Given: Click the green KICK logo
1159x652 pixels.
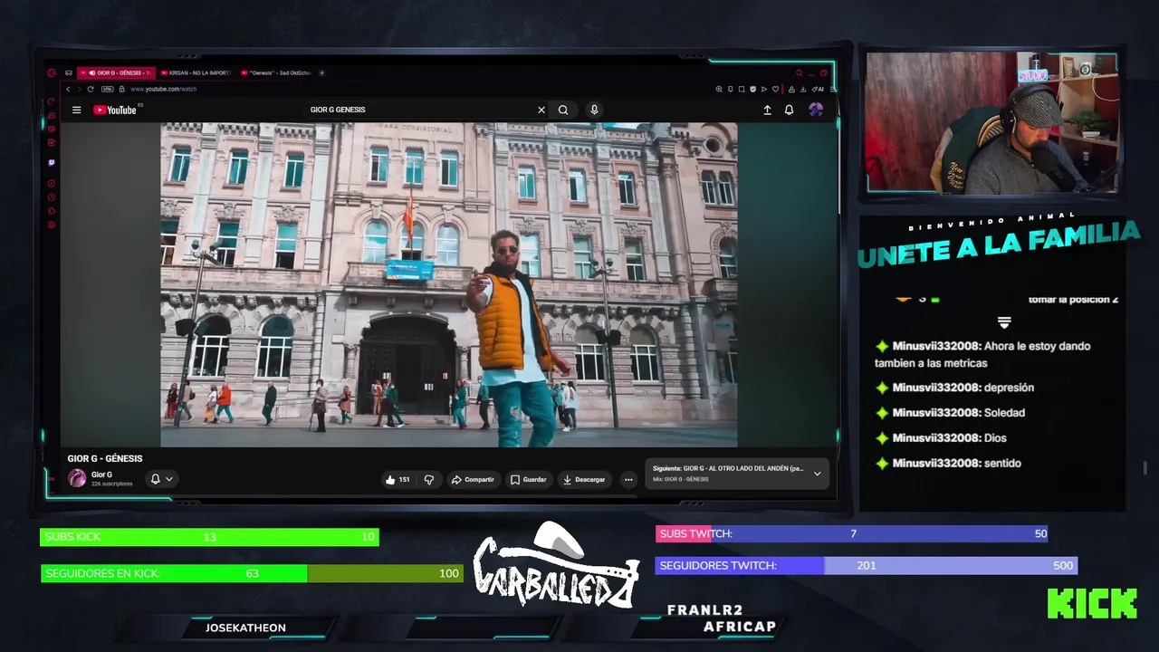Looking at the screenshot, I should (x=1092, y=603).
